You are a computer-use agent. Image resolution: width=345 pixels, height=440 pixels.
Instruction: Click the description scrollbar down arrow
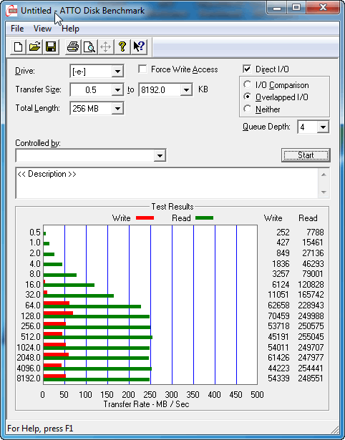324,192
